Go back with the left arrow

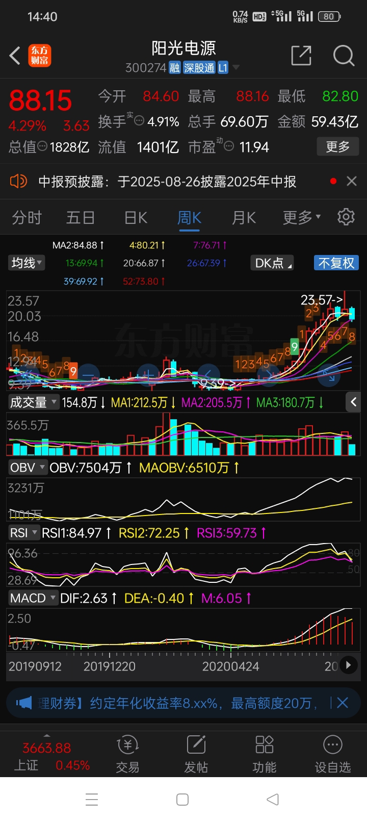pos(15,56)
